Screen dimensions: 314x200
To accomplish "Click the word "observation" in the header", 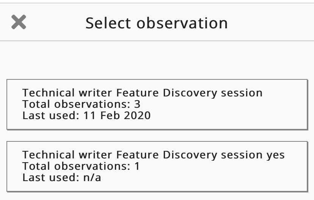I will click(x=182, y=23).
